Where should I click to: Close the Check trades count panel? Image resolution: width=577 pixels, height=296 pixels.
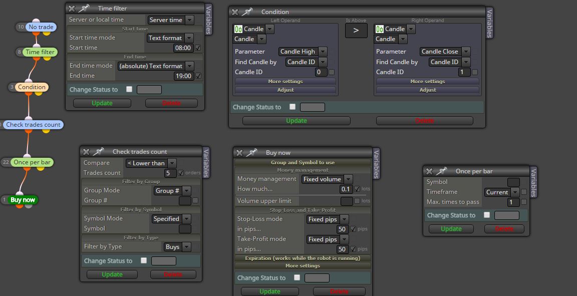point(86,152)
